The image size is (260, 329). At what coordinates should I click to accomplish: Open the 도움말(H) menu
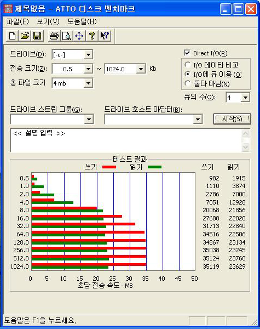[x=82, y=21]
